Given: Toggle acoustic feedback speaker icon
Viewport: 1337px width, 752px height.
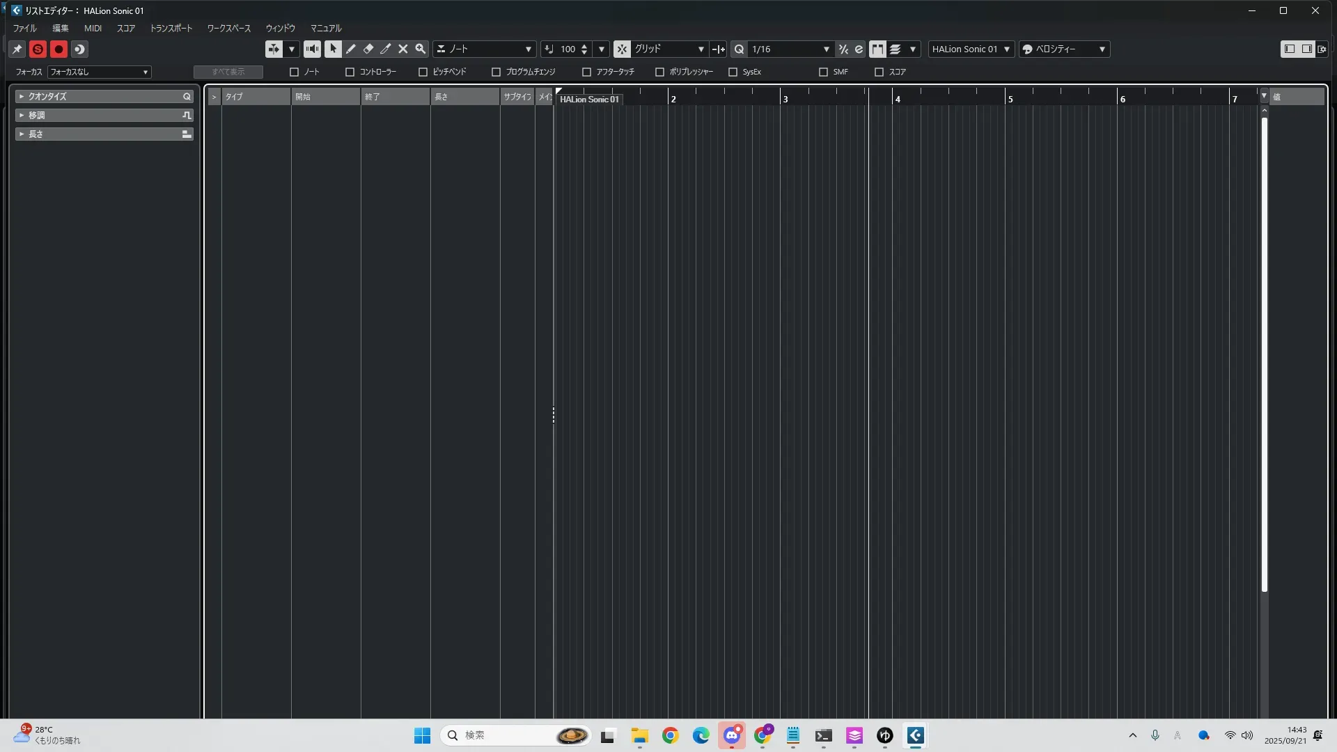Looking at the screenshot, I should (x=312, y=49).
